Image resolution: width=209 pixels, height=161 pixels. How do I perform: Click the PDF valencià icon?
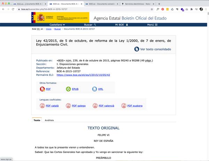(95, 106)
